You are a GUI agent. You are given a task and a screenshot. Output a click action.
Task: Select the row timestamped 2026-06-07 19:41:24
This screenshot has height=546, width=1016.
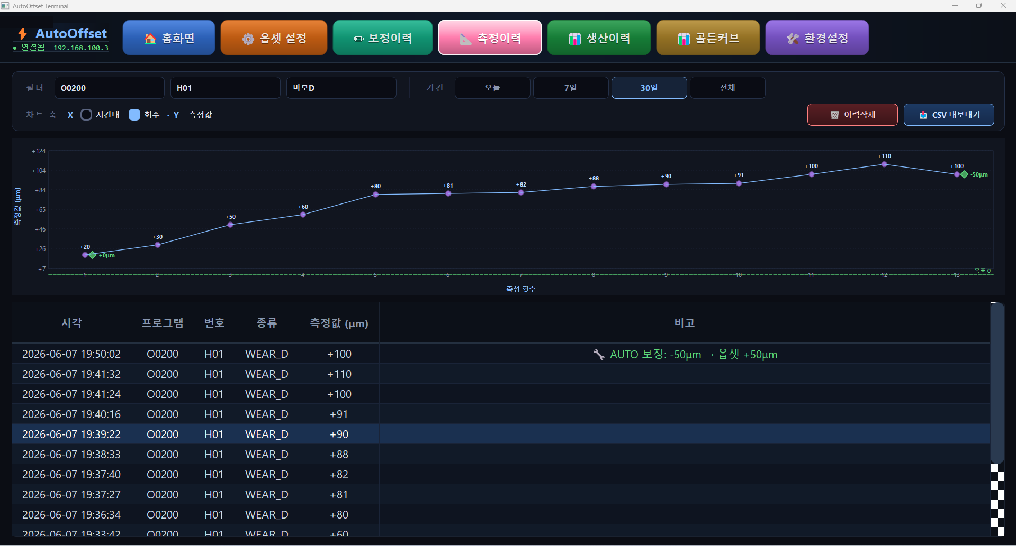tap(501, 394)
